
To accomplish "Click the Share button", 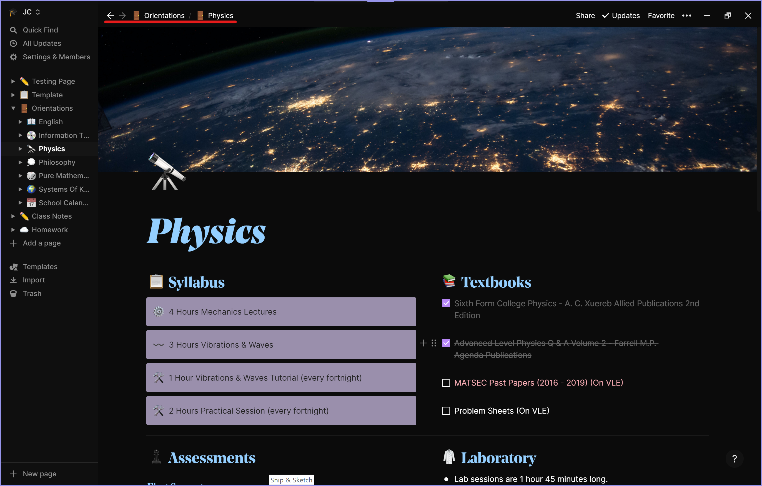I will pos(585,16).
